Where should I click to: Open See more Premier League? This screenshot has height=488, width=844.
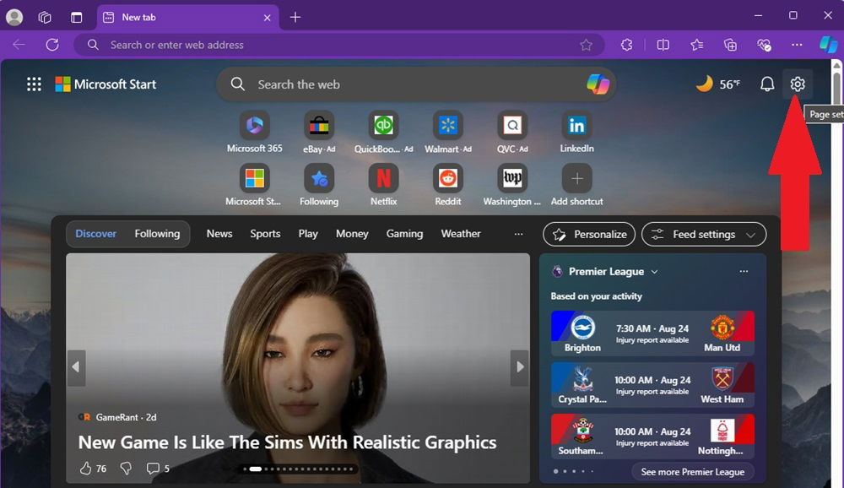692,472
